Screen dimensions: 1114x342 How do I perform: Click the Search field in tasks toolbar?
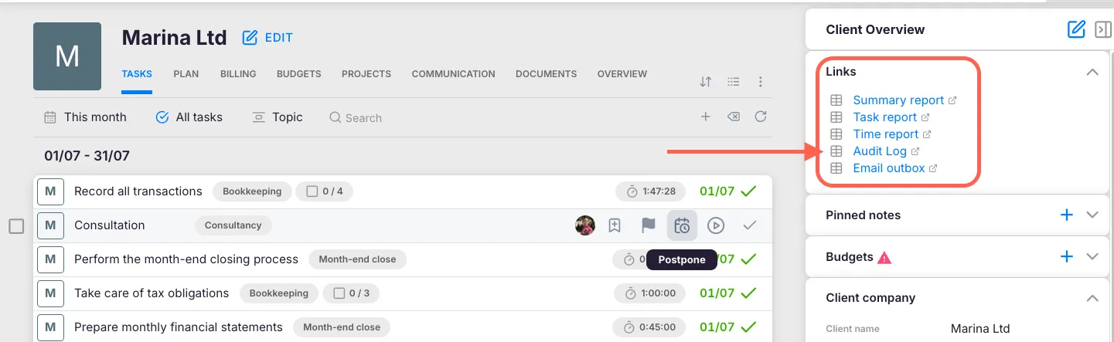pyautogui.click(x=363, y=118)
